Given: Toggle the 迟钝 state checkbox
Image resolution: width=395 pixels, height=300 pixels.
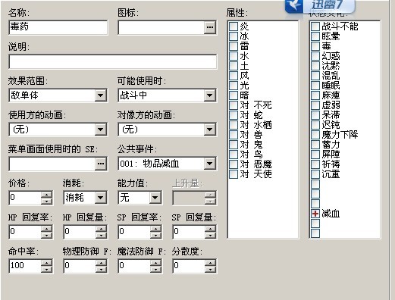Looking at the screenshot, I should [315, 125].
